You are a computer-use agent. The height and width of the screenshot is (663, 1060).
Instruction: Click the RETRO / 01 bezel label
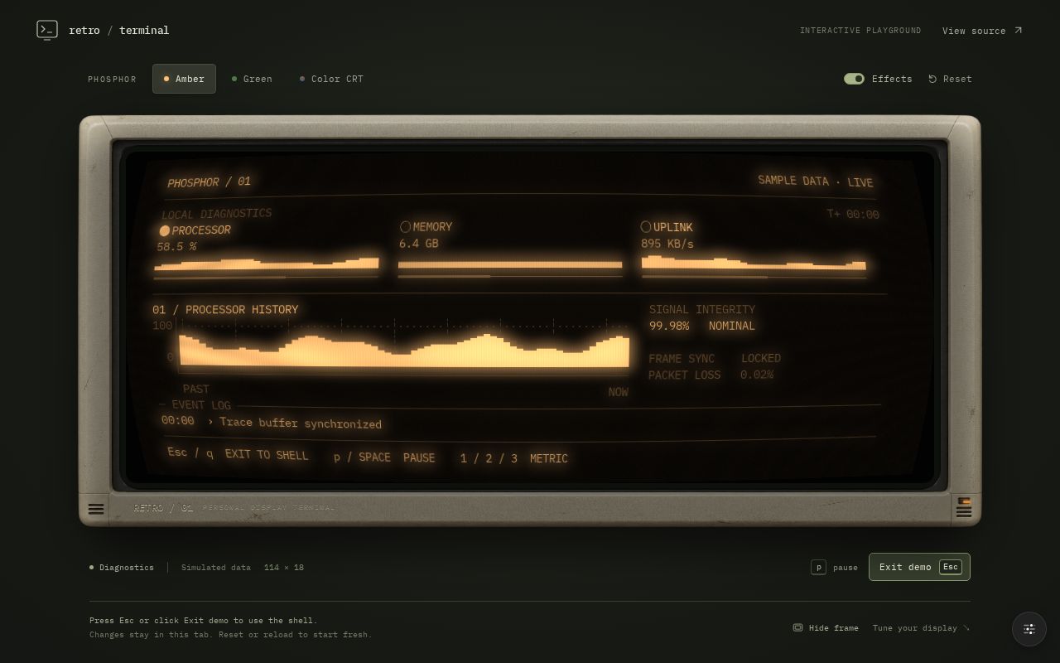(x=163, y=507)
